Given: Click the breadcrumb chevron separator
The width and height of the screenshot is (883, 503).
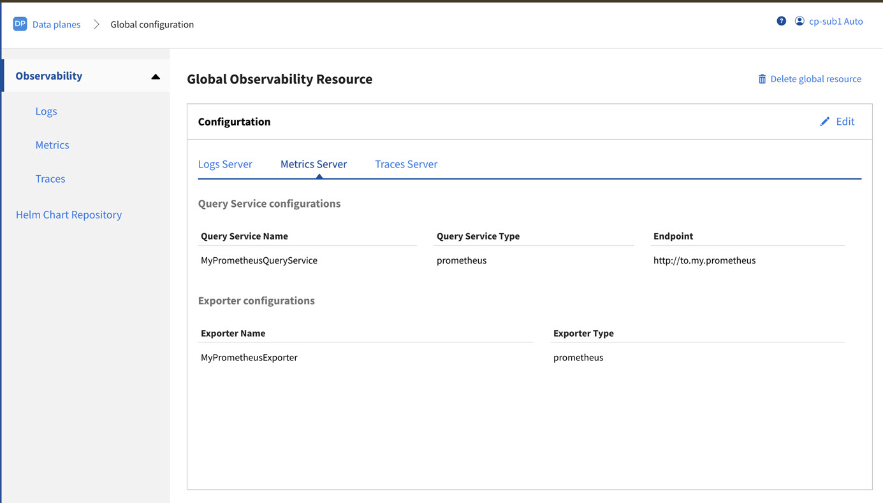Looking at the screenshot, I should coord(96,24).
